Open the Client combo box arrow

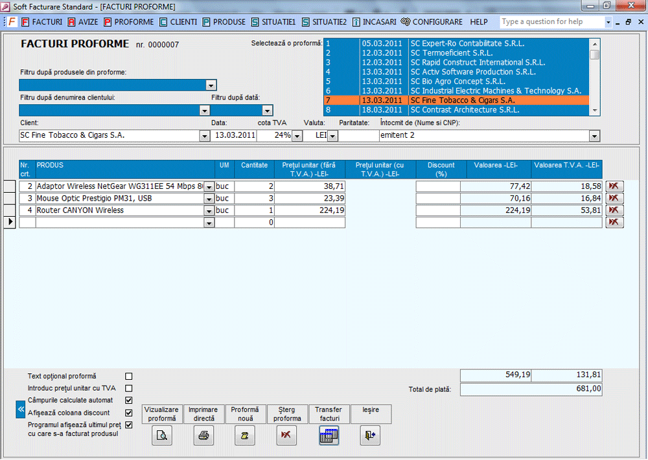point(205,136)
